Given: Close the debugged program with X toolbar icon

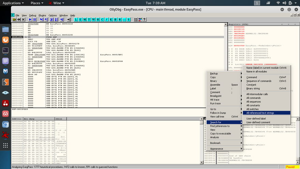Looking at the screenshot, I should pyautogui.click(x=23, y=19).
